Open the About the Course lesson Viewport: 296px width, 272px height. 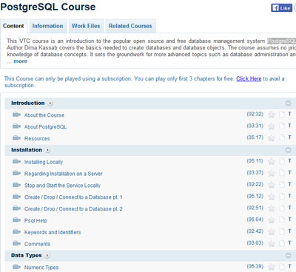click(44, 115)
